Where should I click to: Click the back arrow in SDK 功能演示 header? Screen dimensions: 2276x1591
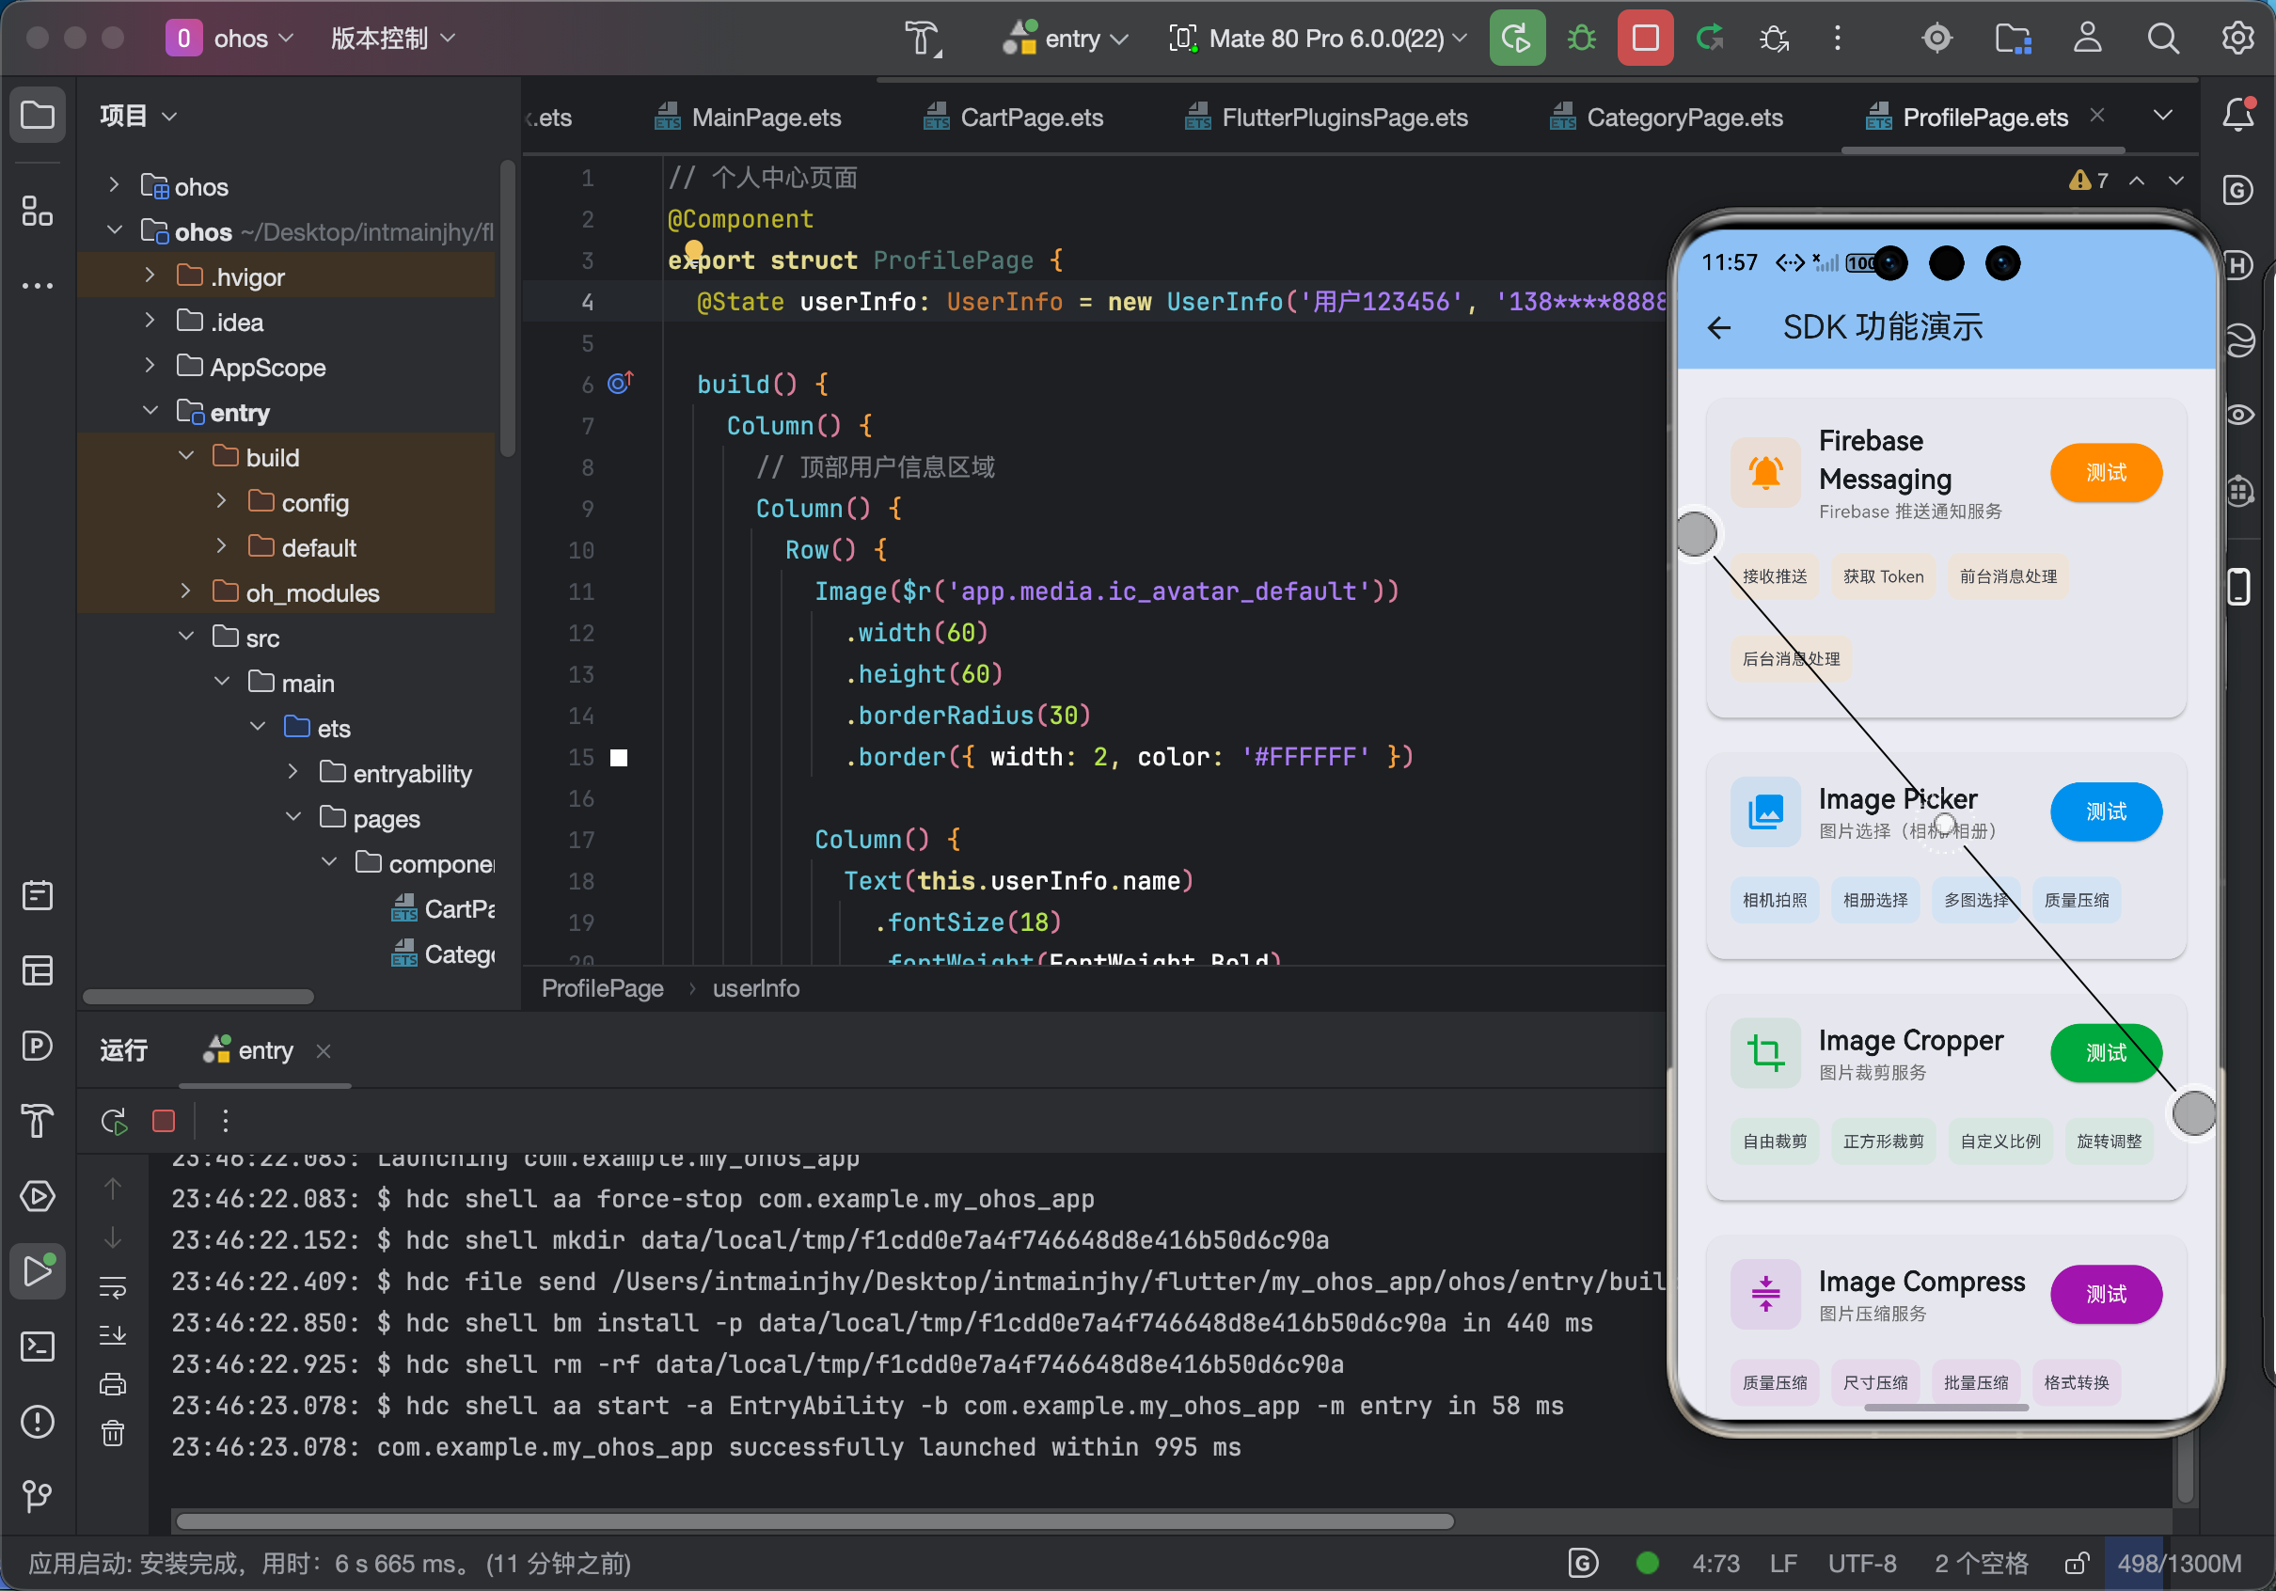(x=1719, y=327)
